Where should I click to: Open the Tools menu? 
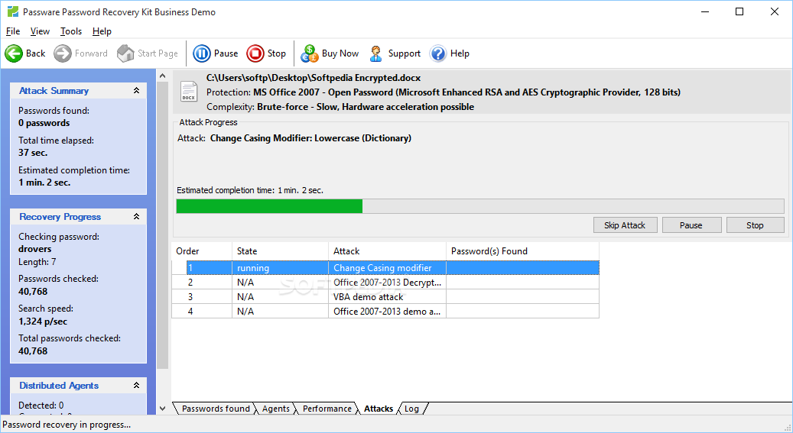click(x=71, y=31)
